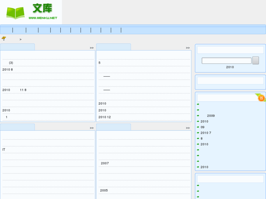
Task: Focus the sidebar search text field
Action: point(226,61)
